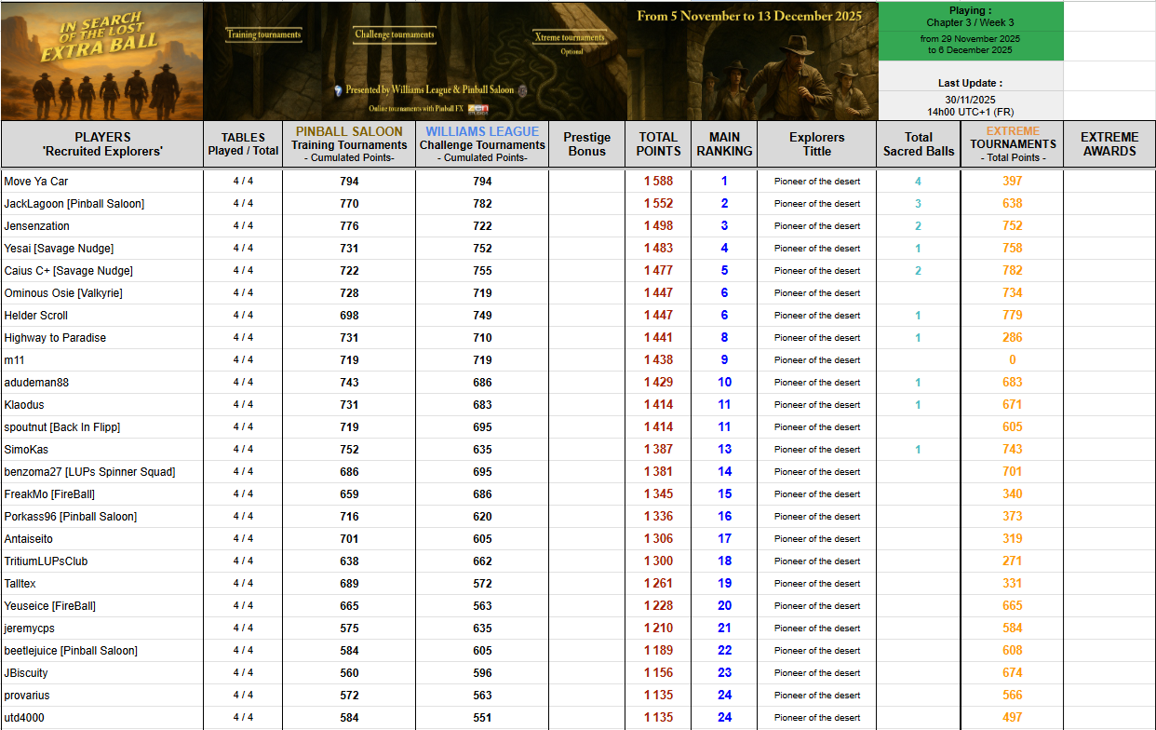Click the 'In Search of the Lost Extra Ball' image
This screenshot has width=1156, height=730.
[x=101, y=61]
